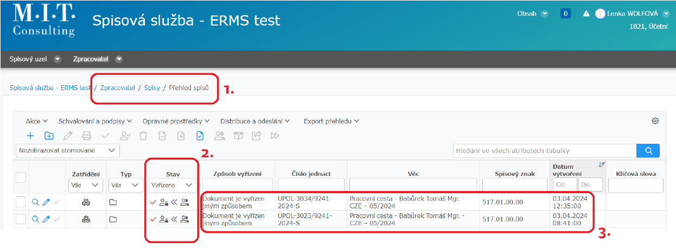Check the second row's checkbox

pos(21,219)
